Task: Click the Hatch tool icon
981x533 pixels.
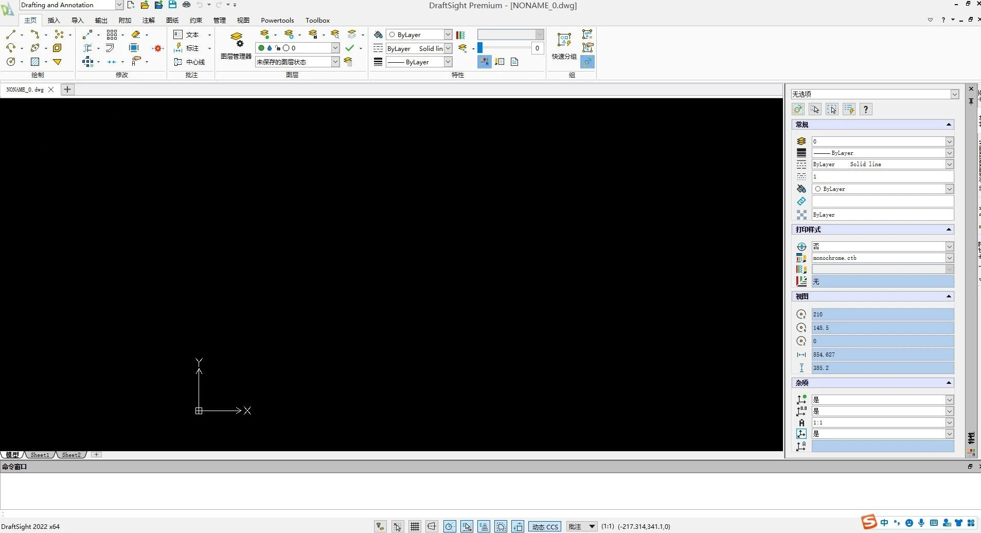Action: pyautogui.click(x=35, y=62)
